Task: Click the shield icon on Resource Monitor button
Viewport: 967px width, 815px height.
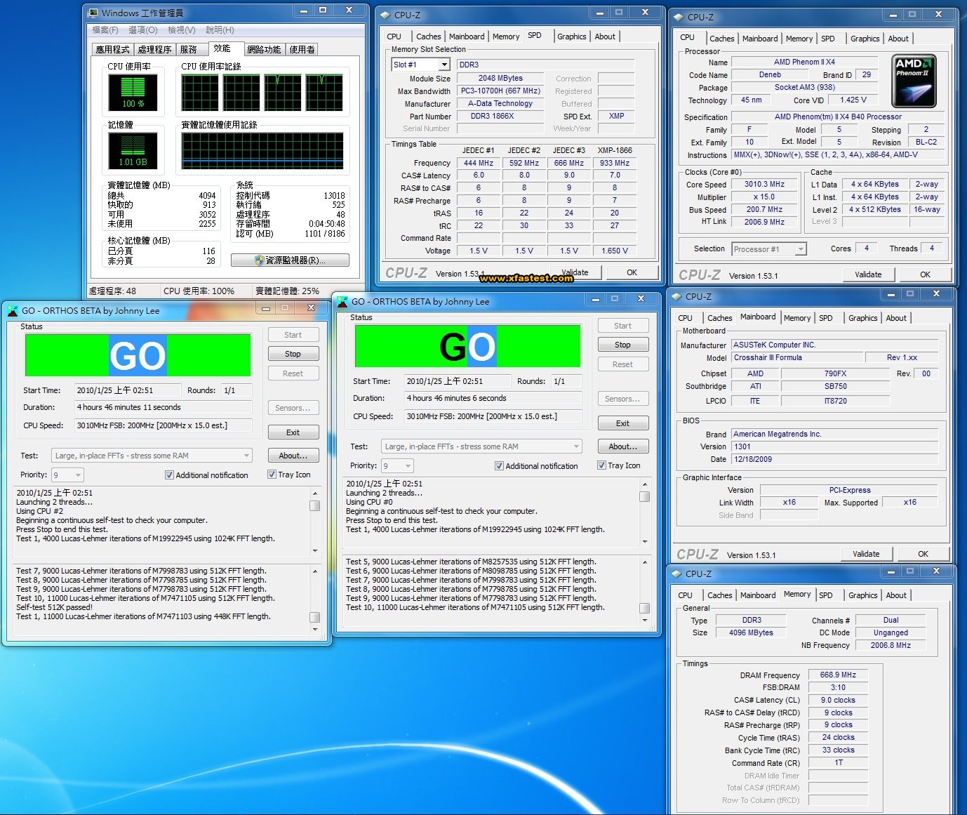Action: [x=259, y=260]
